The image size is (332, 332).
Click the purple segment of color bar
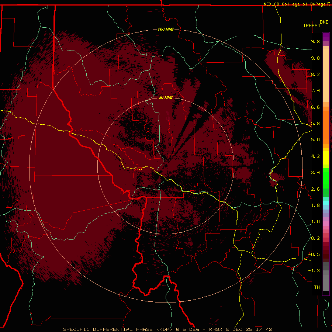pyautogui.click(x=326, y=37)
